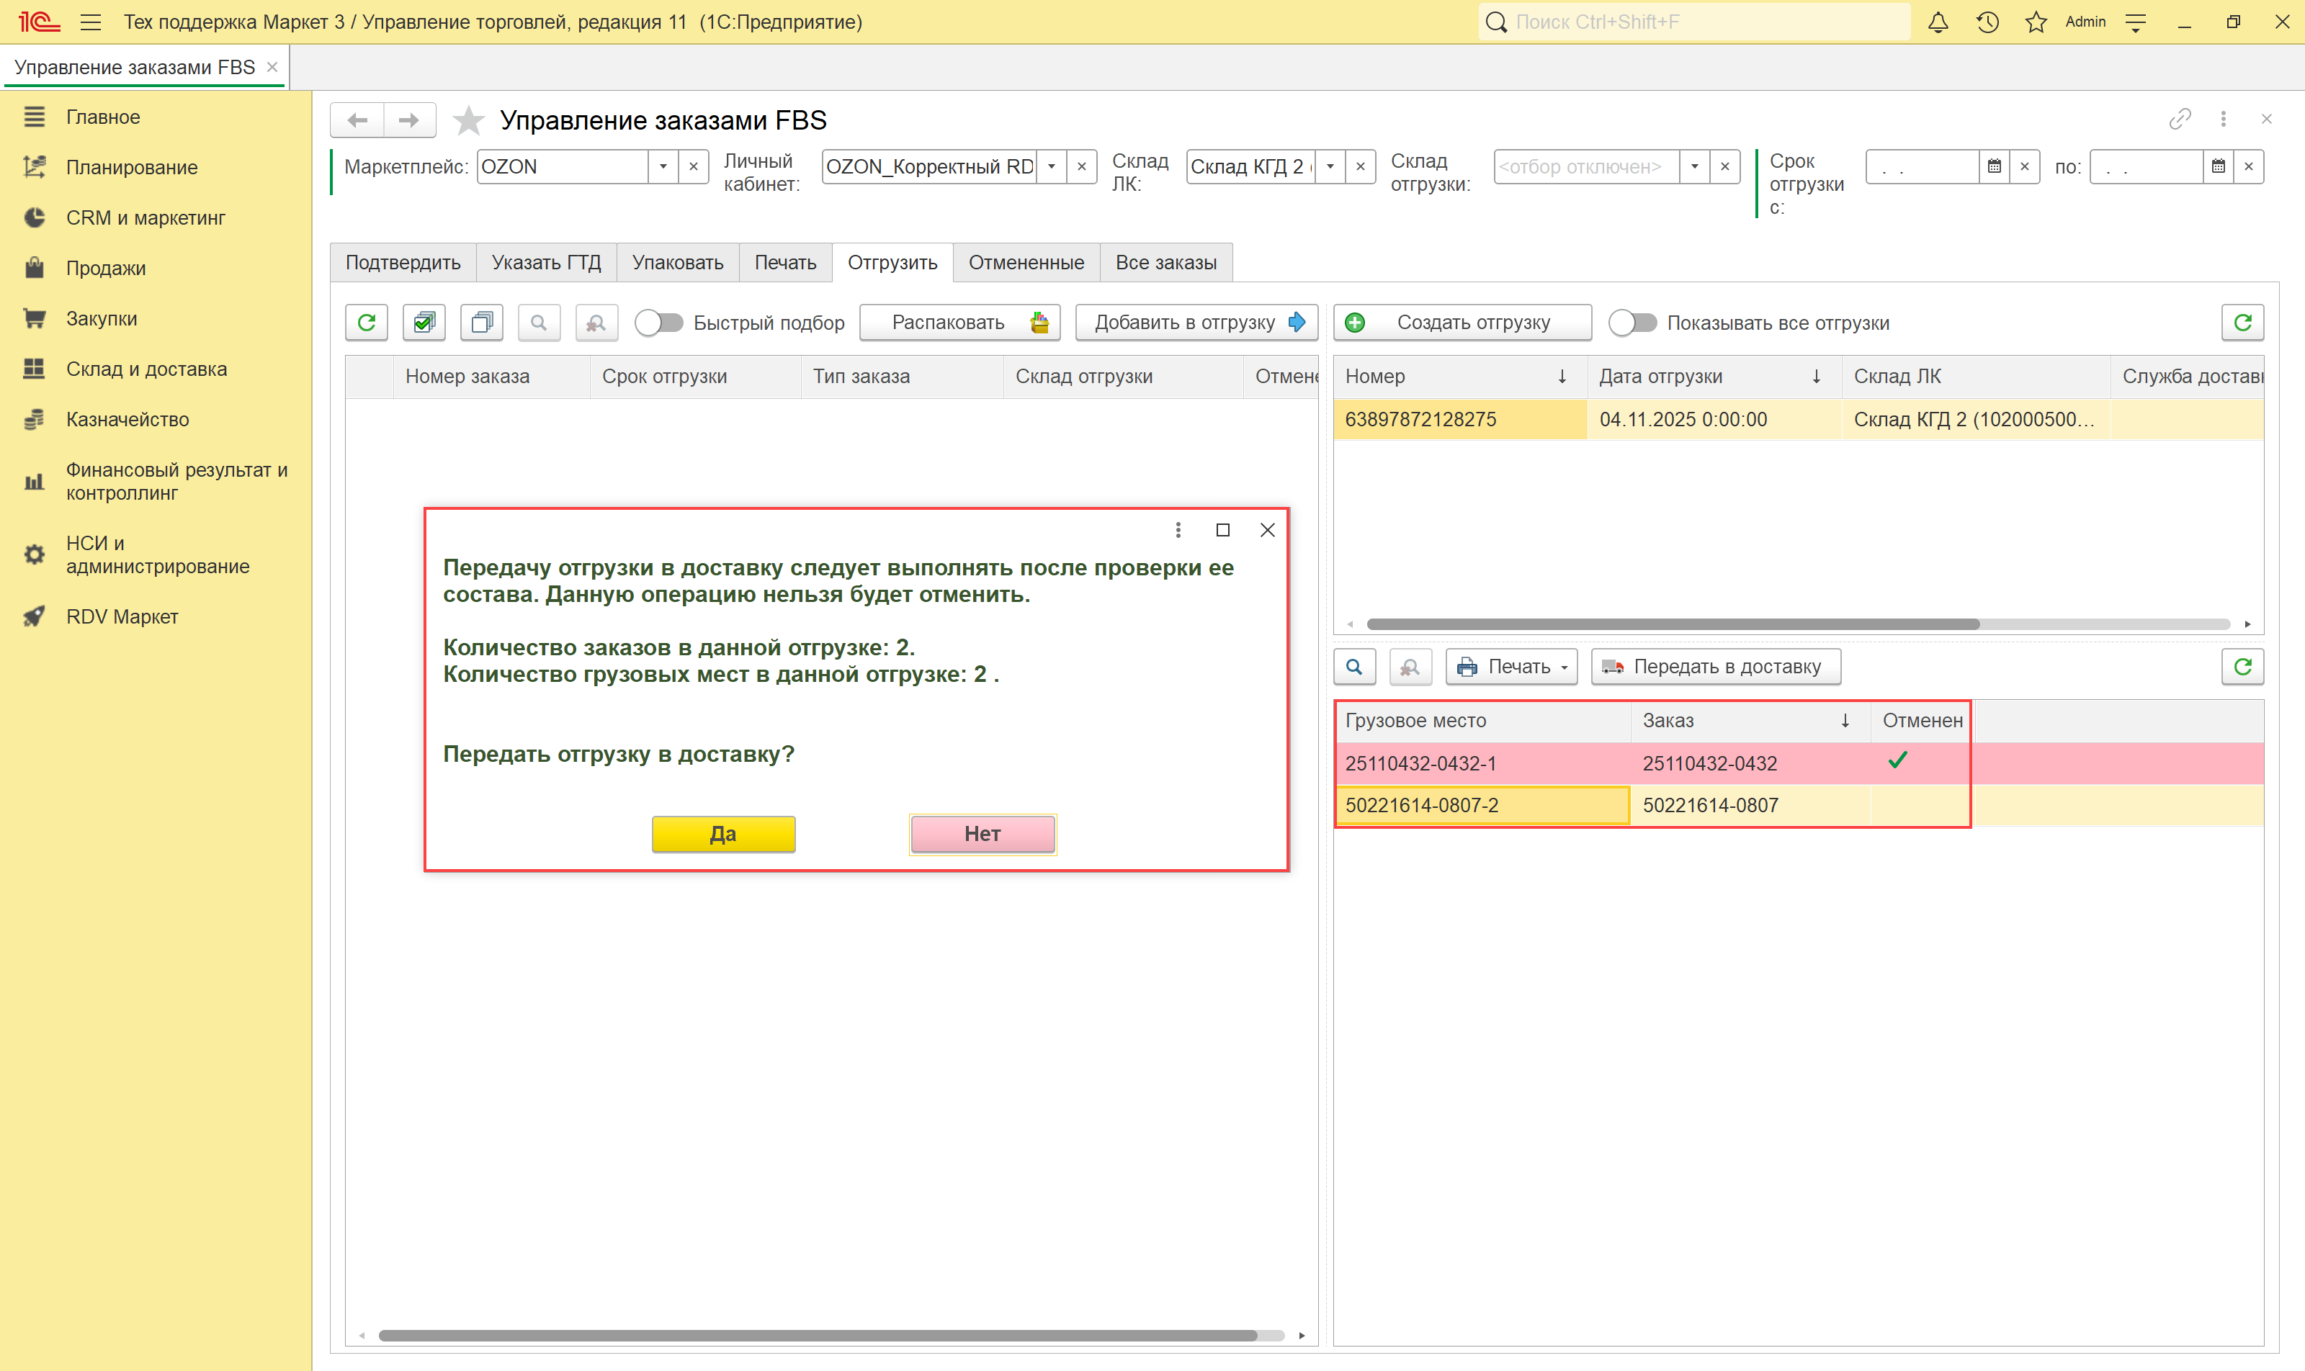Click refresh icon in orders toolbar

[367, 323]
